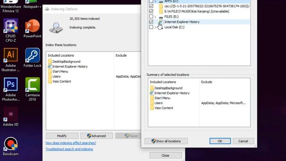
Task: Click the Internet Explorer History icon in the summary list
Action: pos(151,93)
